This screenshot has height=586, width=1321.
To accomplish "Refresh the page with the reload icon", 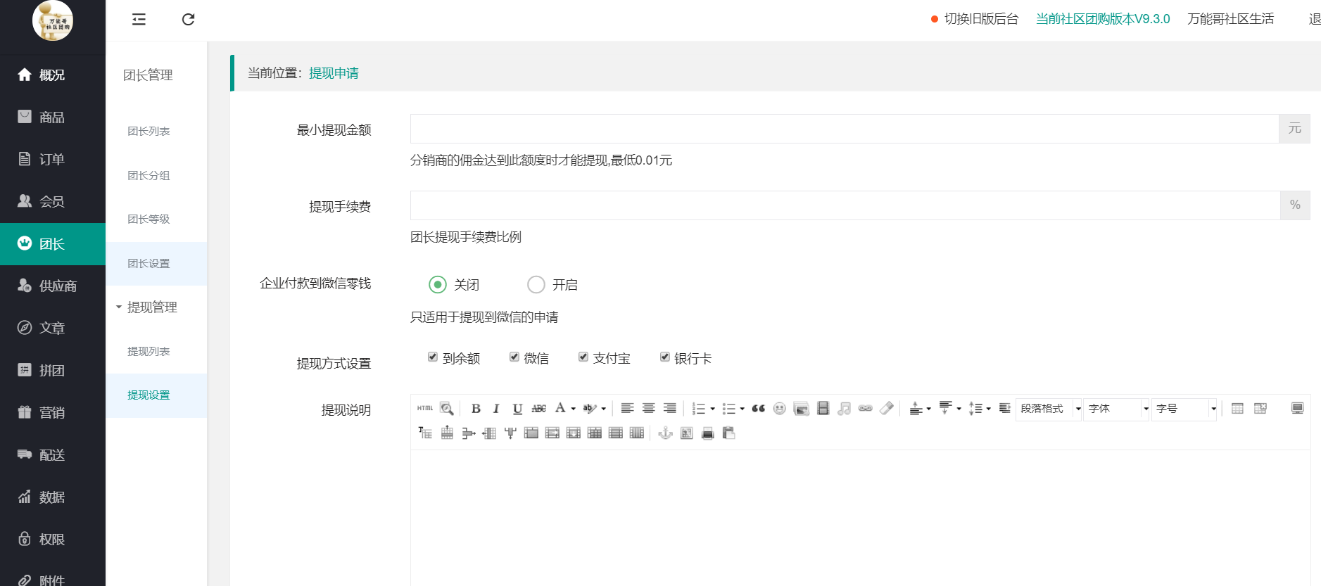I will [188, 20].
